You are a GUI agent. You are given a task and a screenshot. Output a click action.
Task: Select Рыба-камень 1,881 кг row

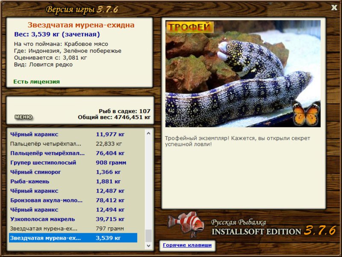point(73,181)
